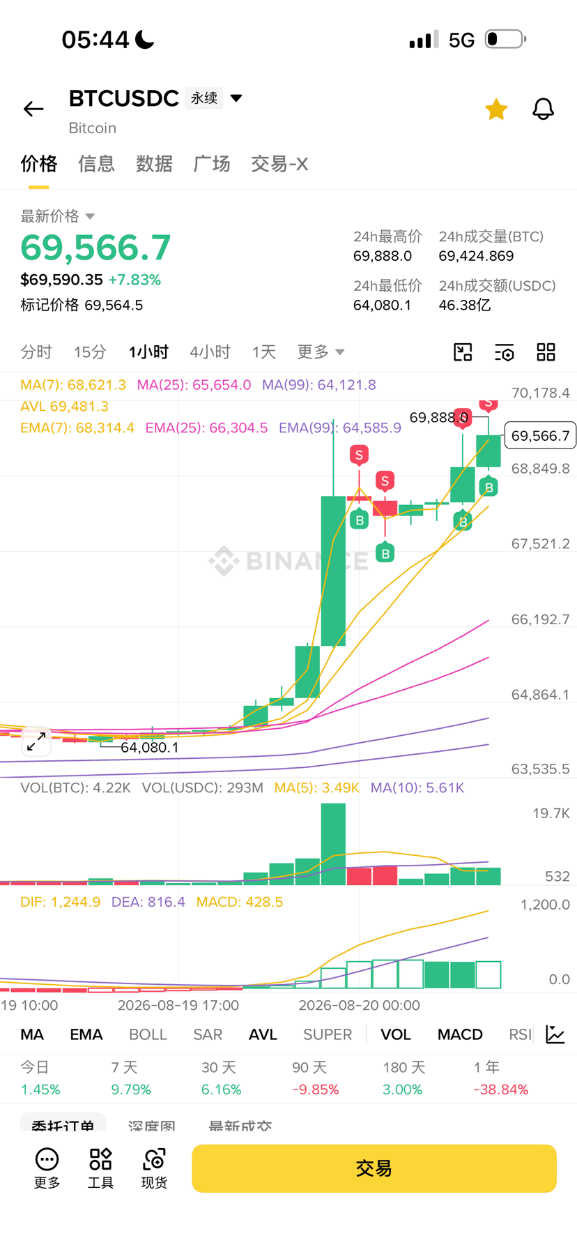Image resolution: width=577 pixels, height=1252 pixels.
Task: Open the indicator chart icon beside RSI
Action: coord(555,1034)
